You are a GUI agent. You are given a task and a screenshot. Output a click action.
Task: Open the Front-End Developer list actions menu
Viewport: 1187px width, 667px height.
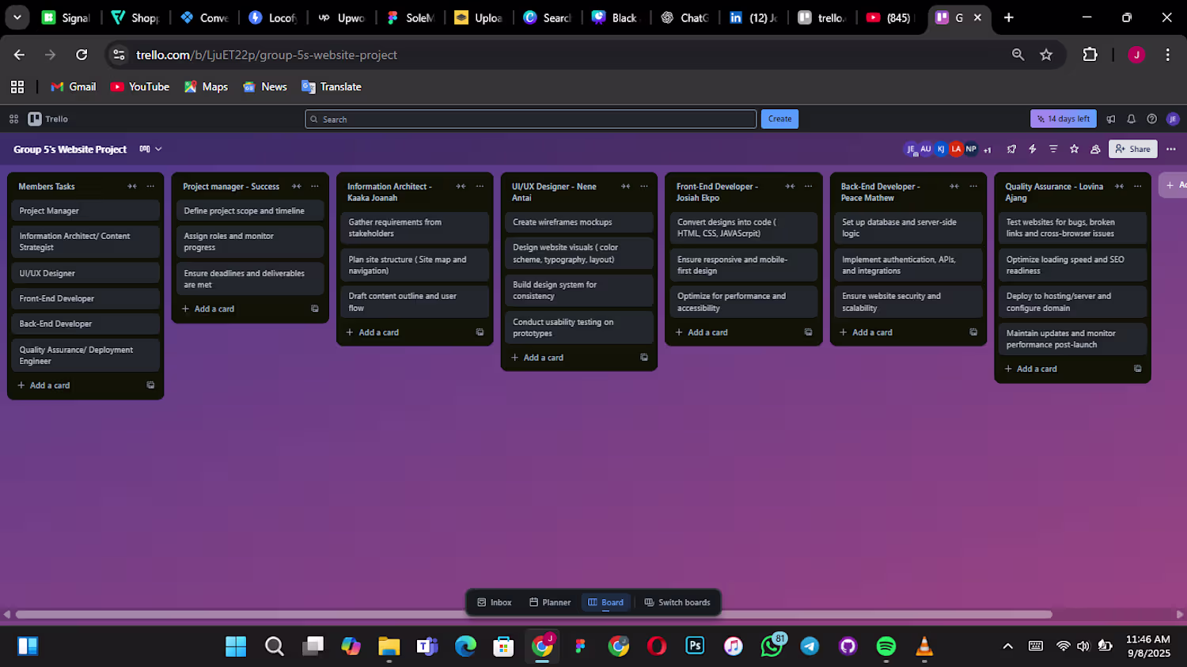click(808, 187)
